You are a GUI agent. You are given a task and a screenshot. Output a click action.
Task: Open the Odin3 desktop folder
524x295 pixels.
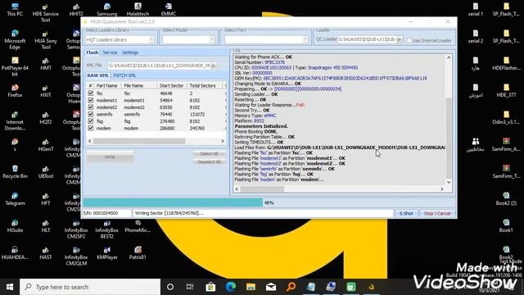(x=506, y=118)
